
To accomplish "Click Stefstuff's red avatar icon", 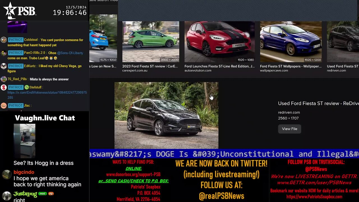I will click(4, 87).
